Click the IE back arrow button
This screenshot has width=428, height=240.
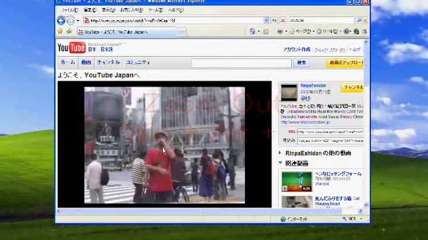point(61,21)
